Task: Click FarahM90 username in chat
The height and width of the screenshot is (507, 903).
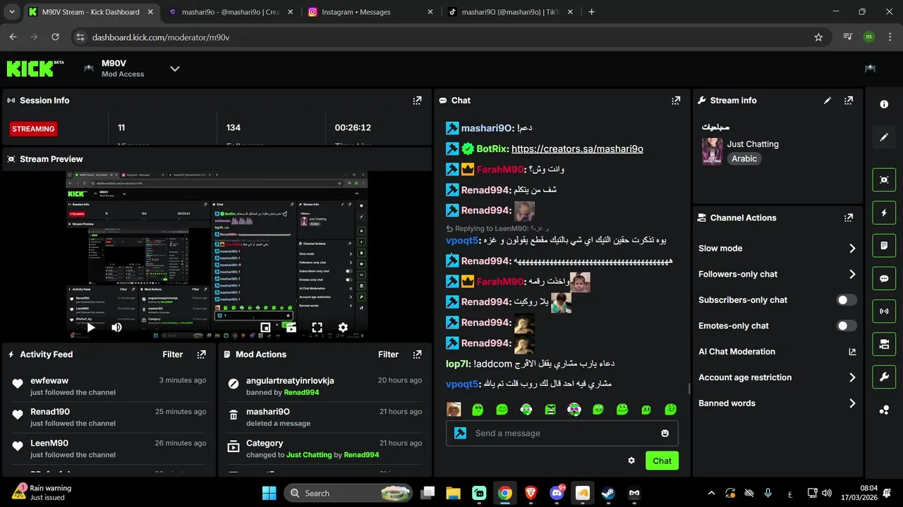Action: pyautogui.click(x=500, y=169)
